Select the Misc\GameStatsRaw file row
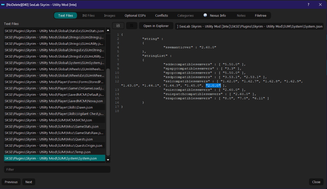This screenshot has width=327, height=189. pyautogui.click(x=55, y=133)
